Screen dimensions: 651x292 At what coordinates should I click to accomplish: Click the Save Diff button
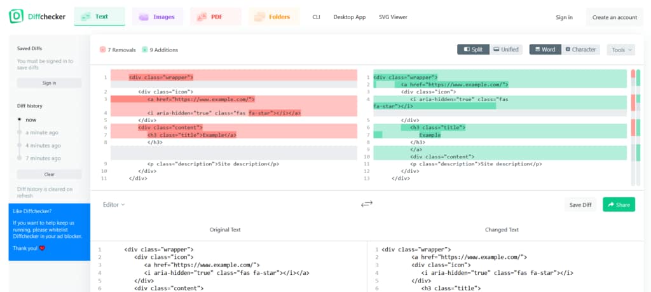click(x=580, y=205)
